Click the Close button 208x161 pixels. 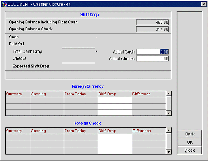coord(190,151)
